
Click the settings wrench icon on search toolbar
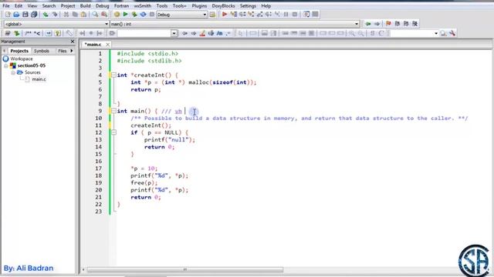click(x=453, y=33)
